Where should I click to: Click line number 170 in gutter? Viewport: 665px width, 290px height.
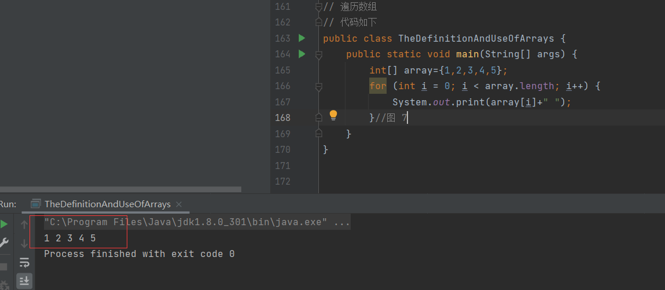[282, 149]
